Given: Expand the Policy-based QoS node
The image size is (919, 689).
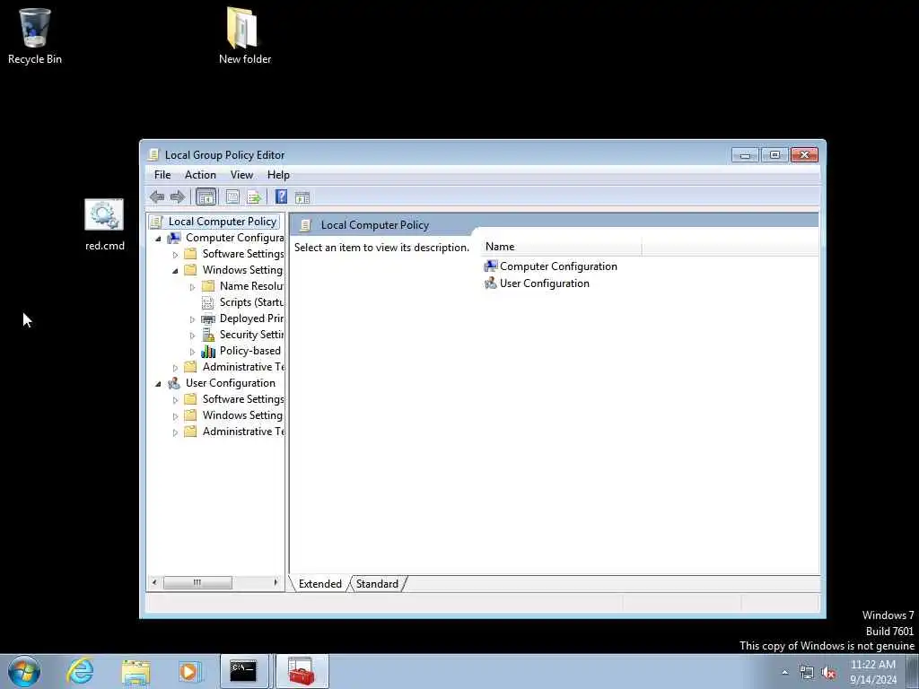Looking at the screenshot, I should 192,352.
